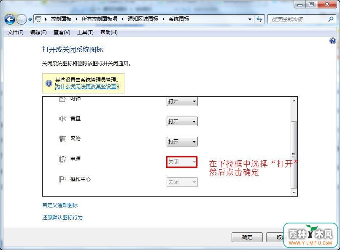Click the 音量 speaker icon
The image size is (340, 250).
point(63,119)
